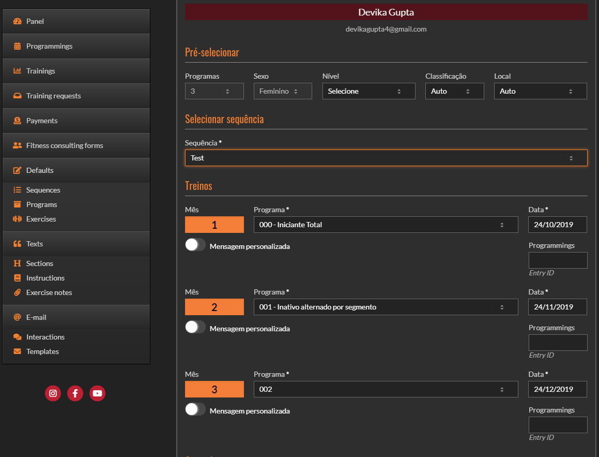Click the Data field showing 24/10/2019
This screenshot has width=599, height=457.
pyautogui.click(x=557, y=225)
